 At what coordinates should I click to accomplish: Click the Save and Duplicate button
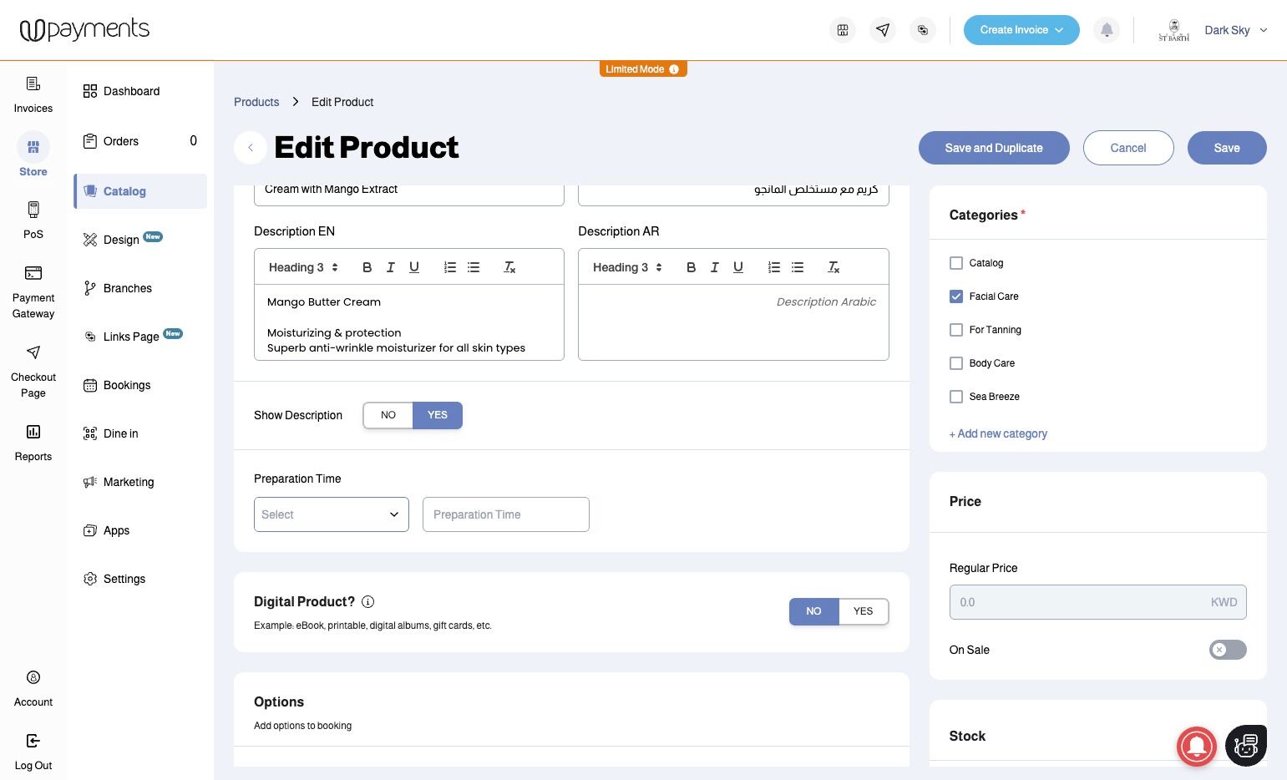[993, 148]
